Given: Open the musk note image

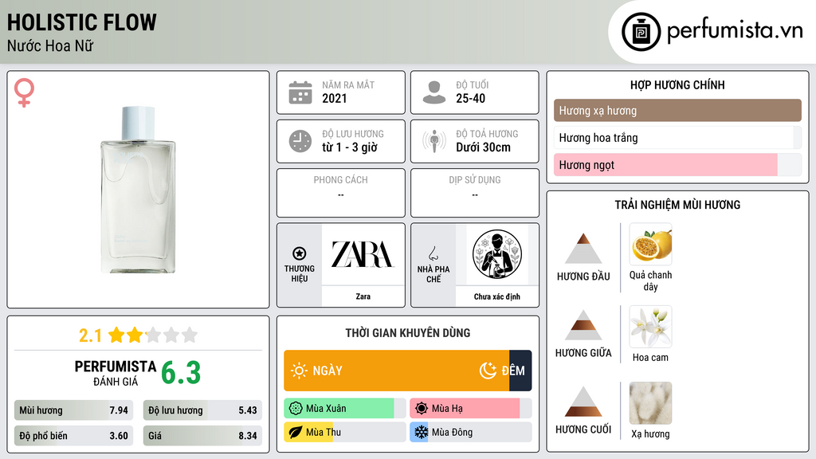Looking at the screenshot, I should pyautogui.click(x=650, y=403).
